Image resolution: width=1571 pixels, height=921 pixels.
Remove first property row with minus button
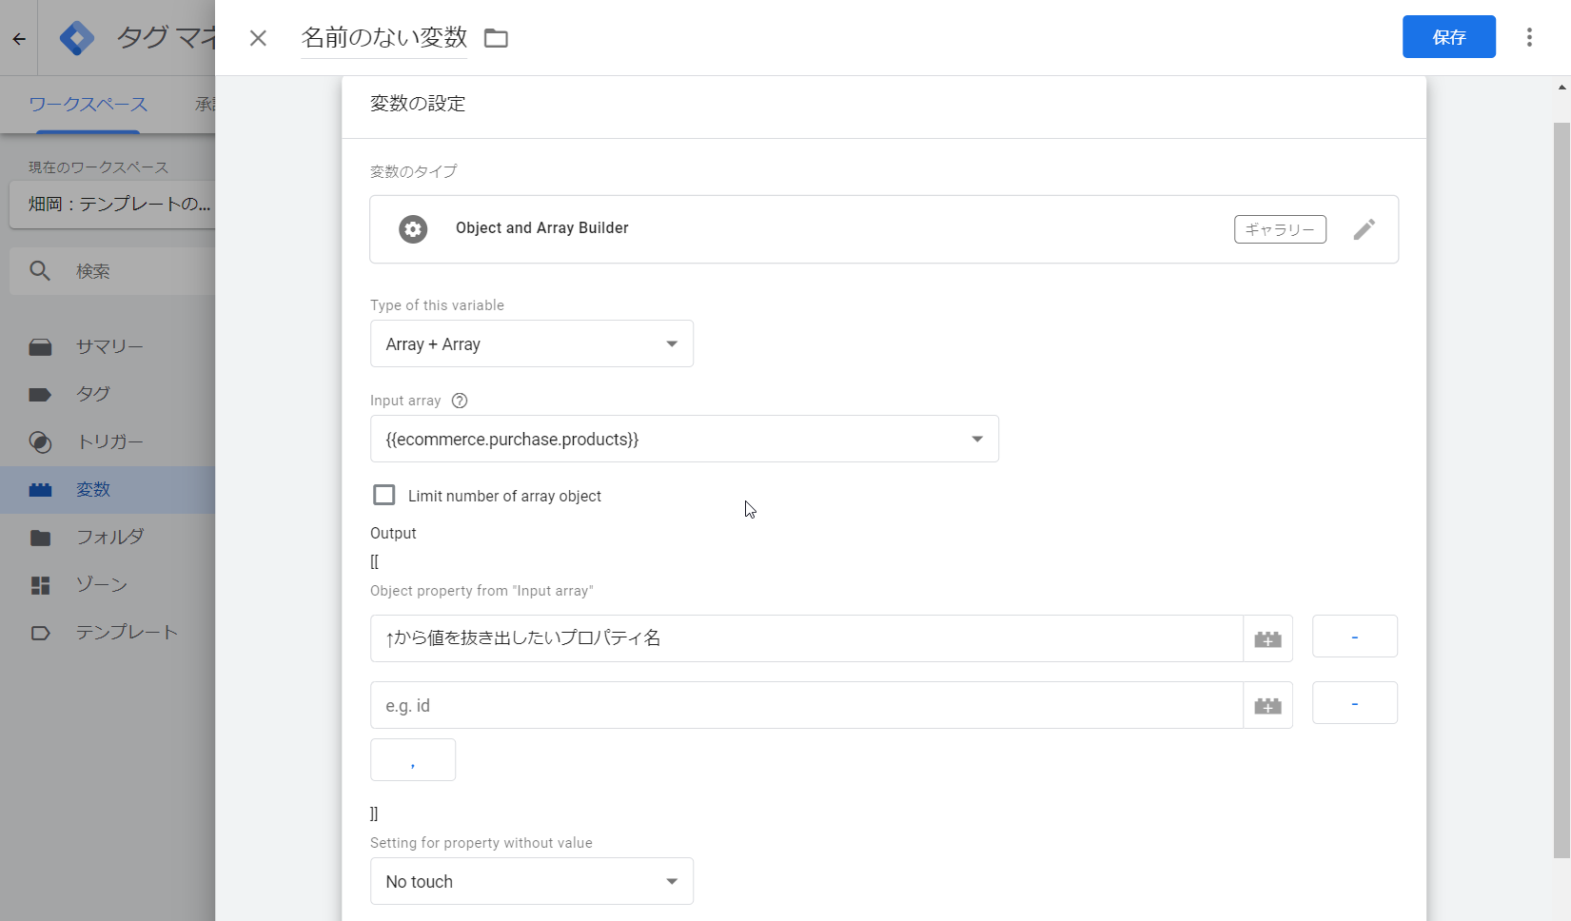coord(1354,636)
